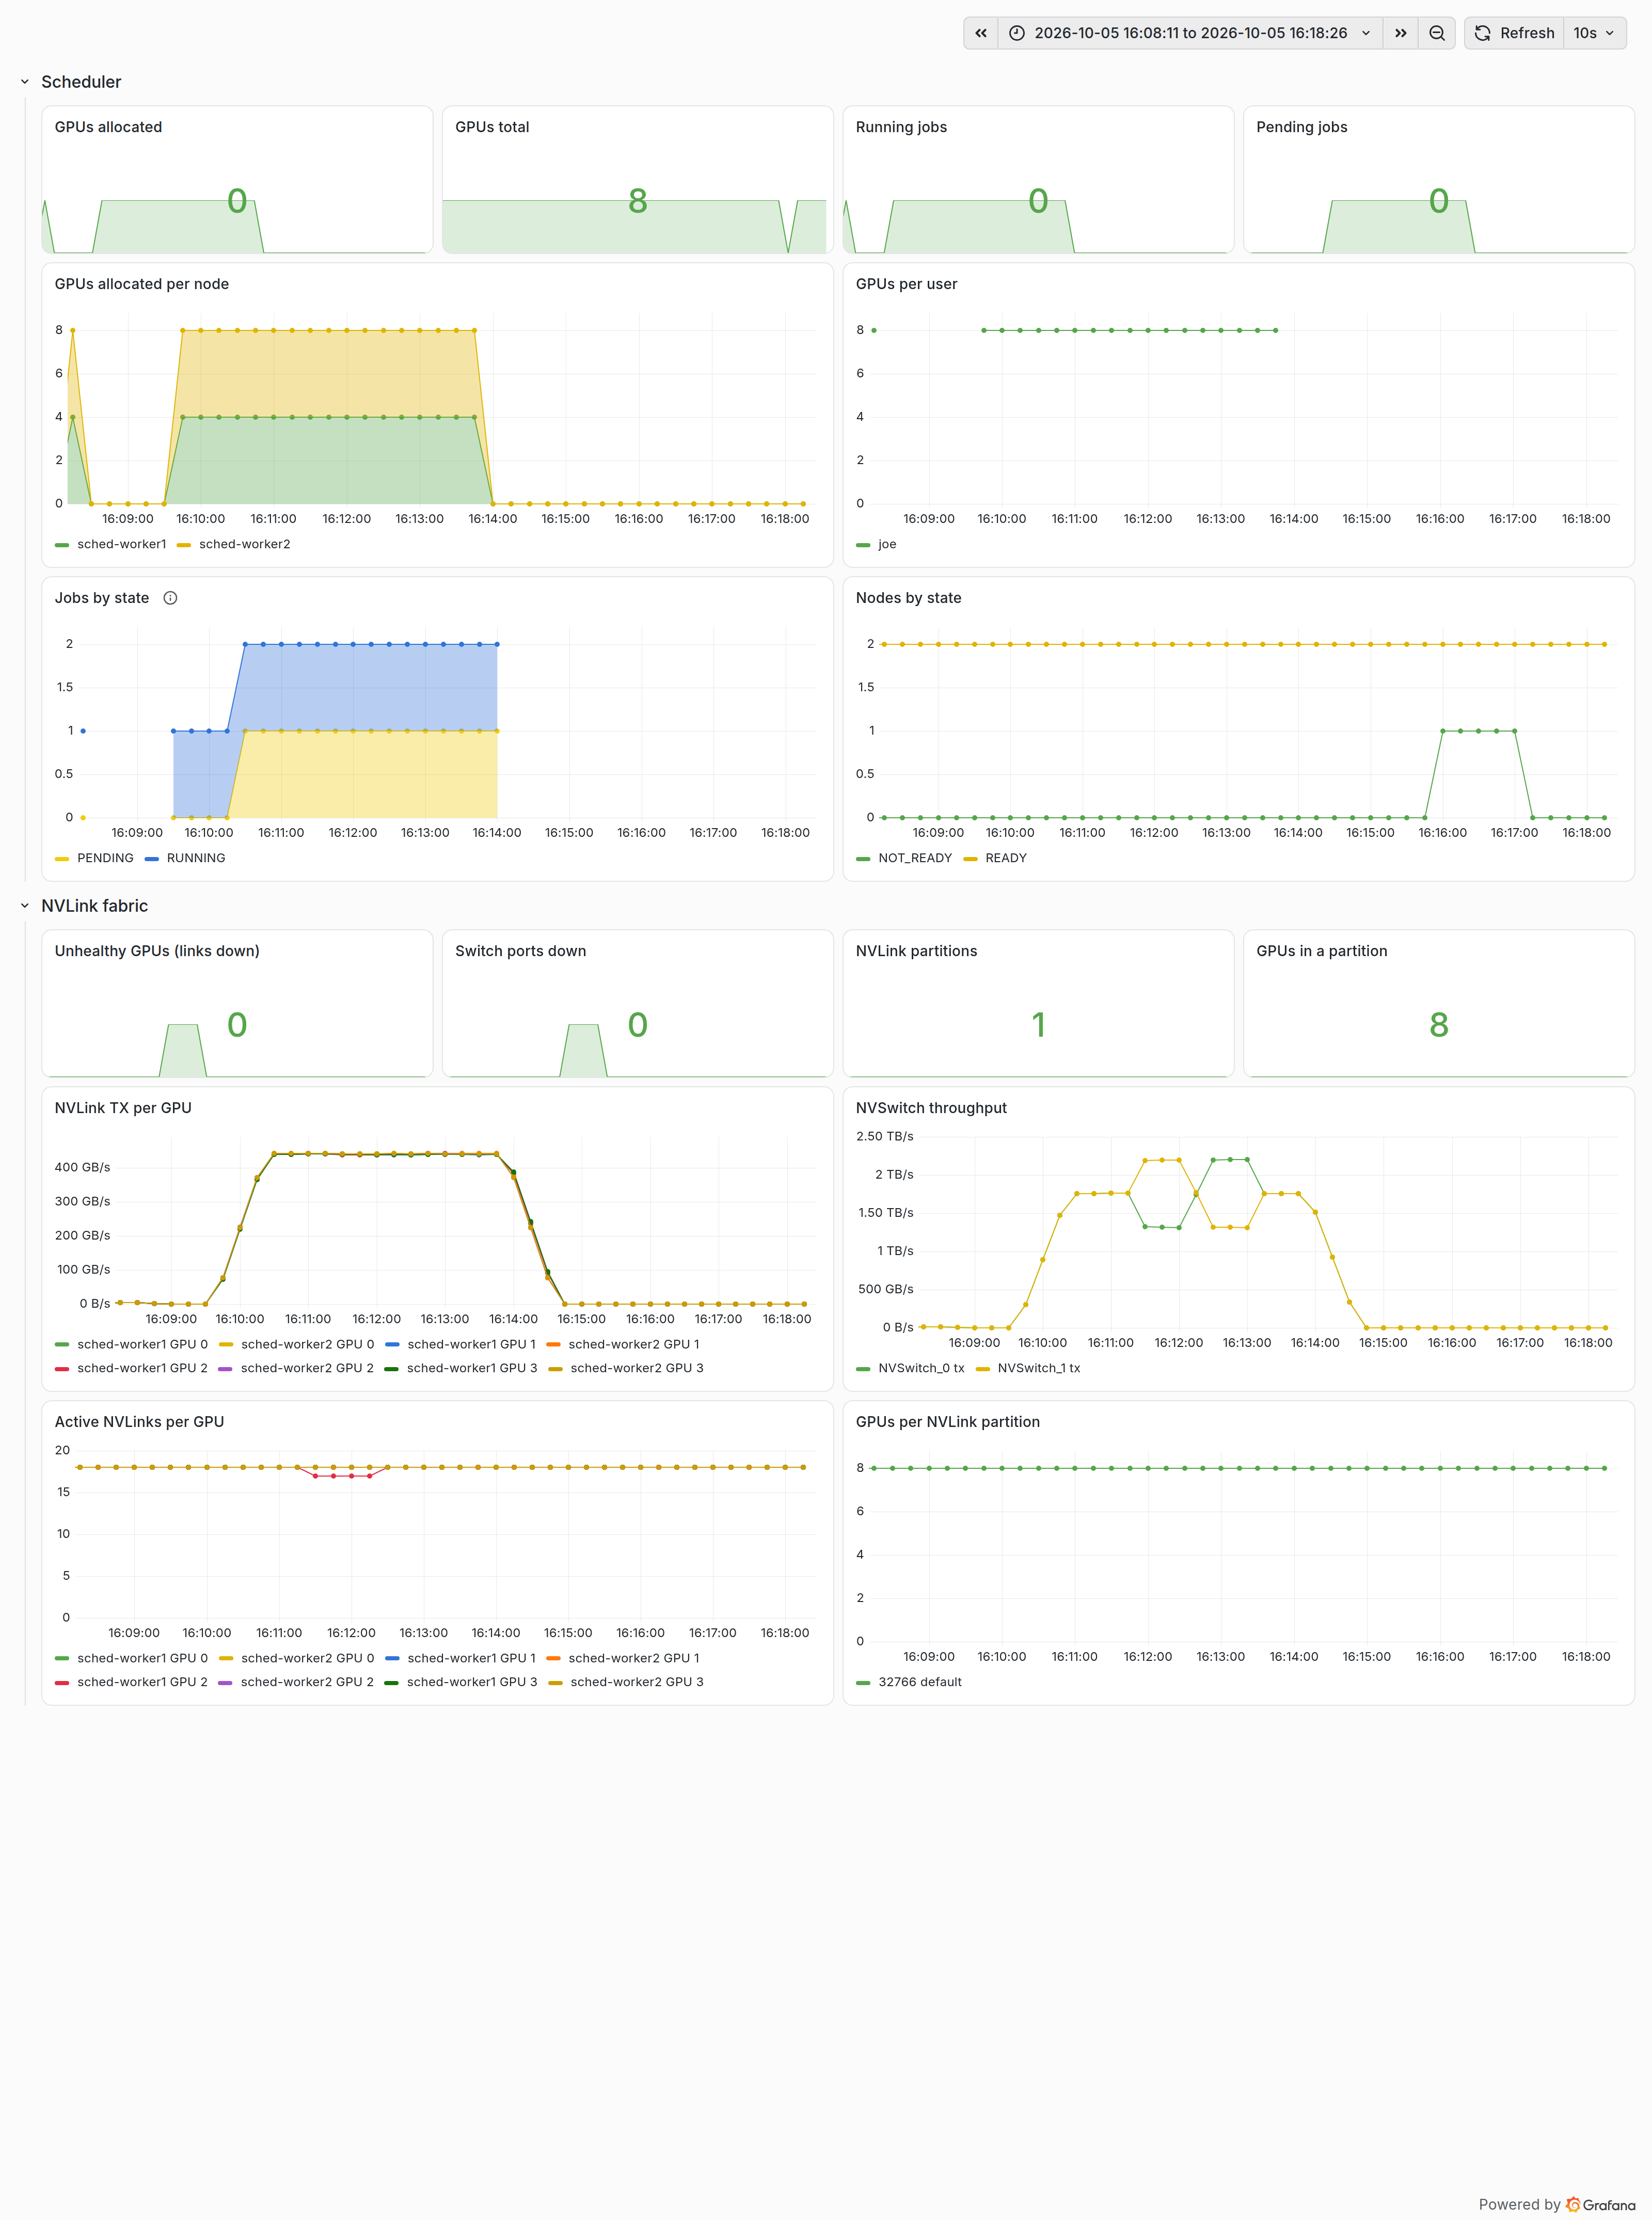Open Pending jobs panel title

pyautogui.click(x=1302, y=127)
